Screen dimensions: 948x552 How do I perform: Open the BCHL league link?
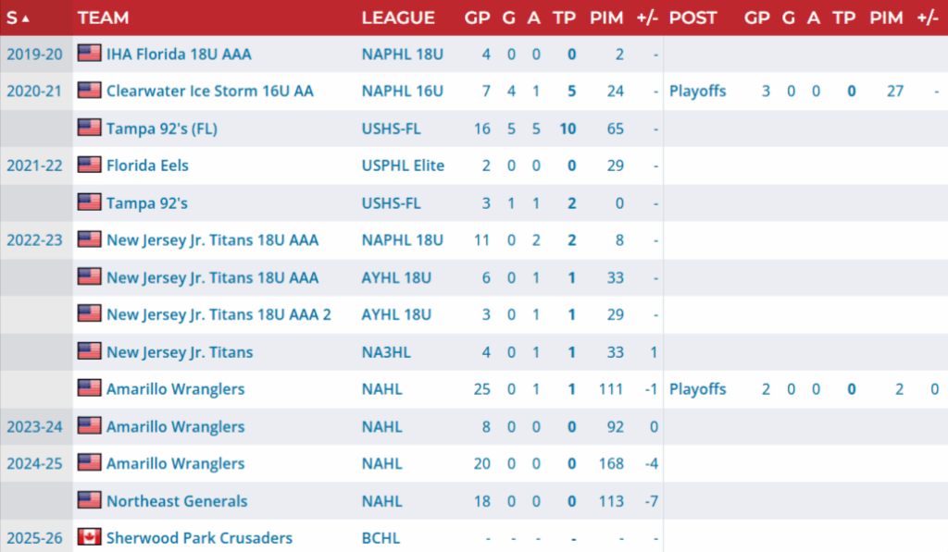pyautogui.click(x=380, y=537)
